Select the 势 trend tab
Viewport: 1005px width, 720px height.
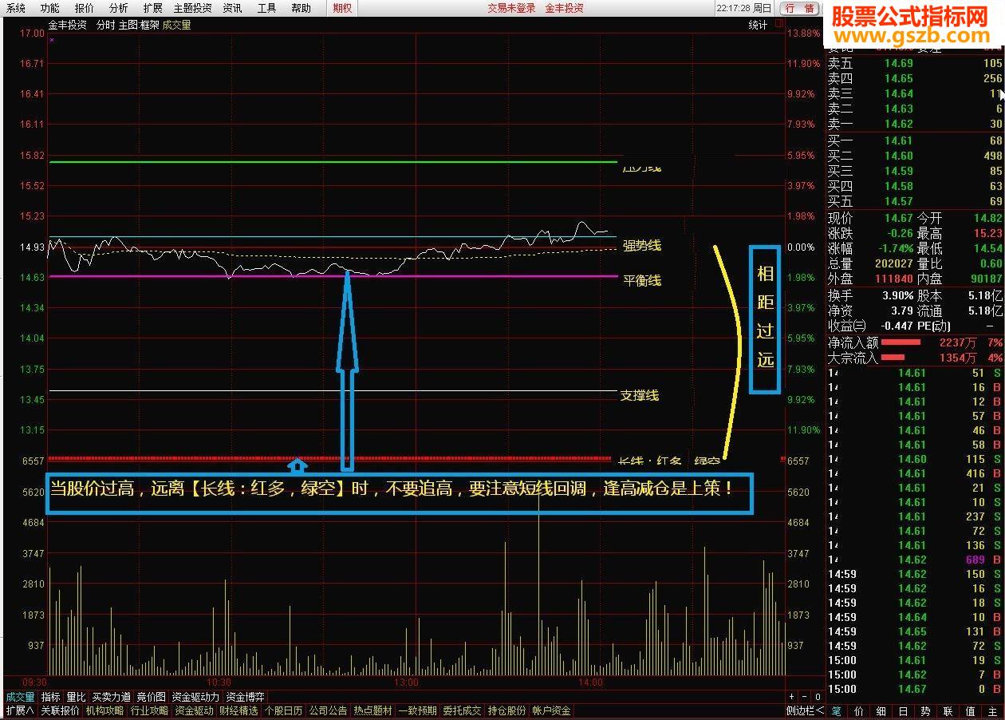[925, 710]
